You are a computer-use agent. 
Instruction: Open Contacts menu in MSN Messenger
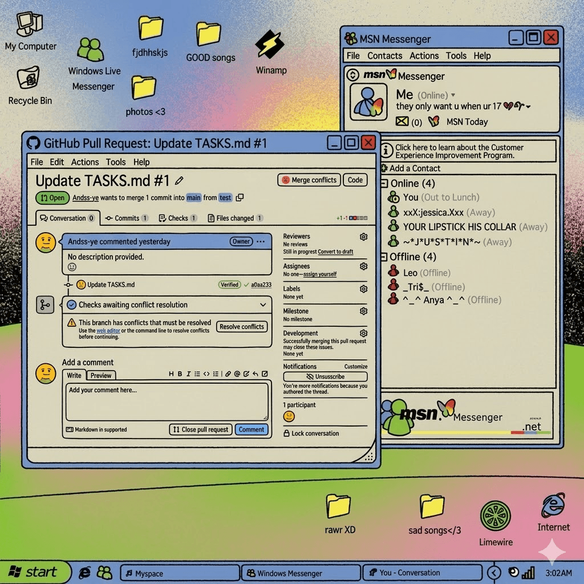[x=384, y=55]
